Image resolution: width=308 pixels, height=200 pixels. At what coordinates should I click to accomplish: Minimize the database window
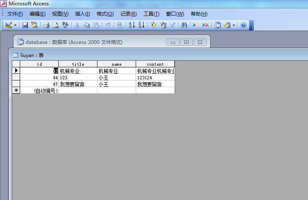coord(173,42)
